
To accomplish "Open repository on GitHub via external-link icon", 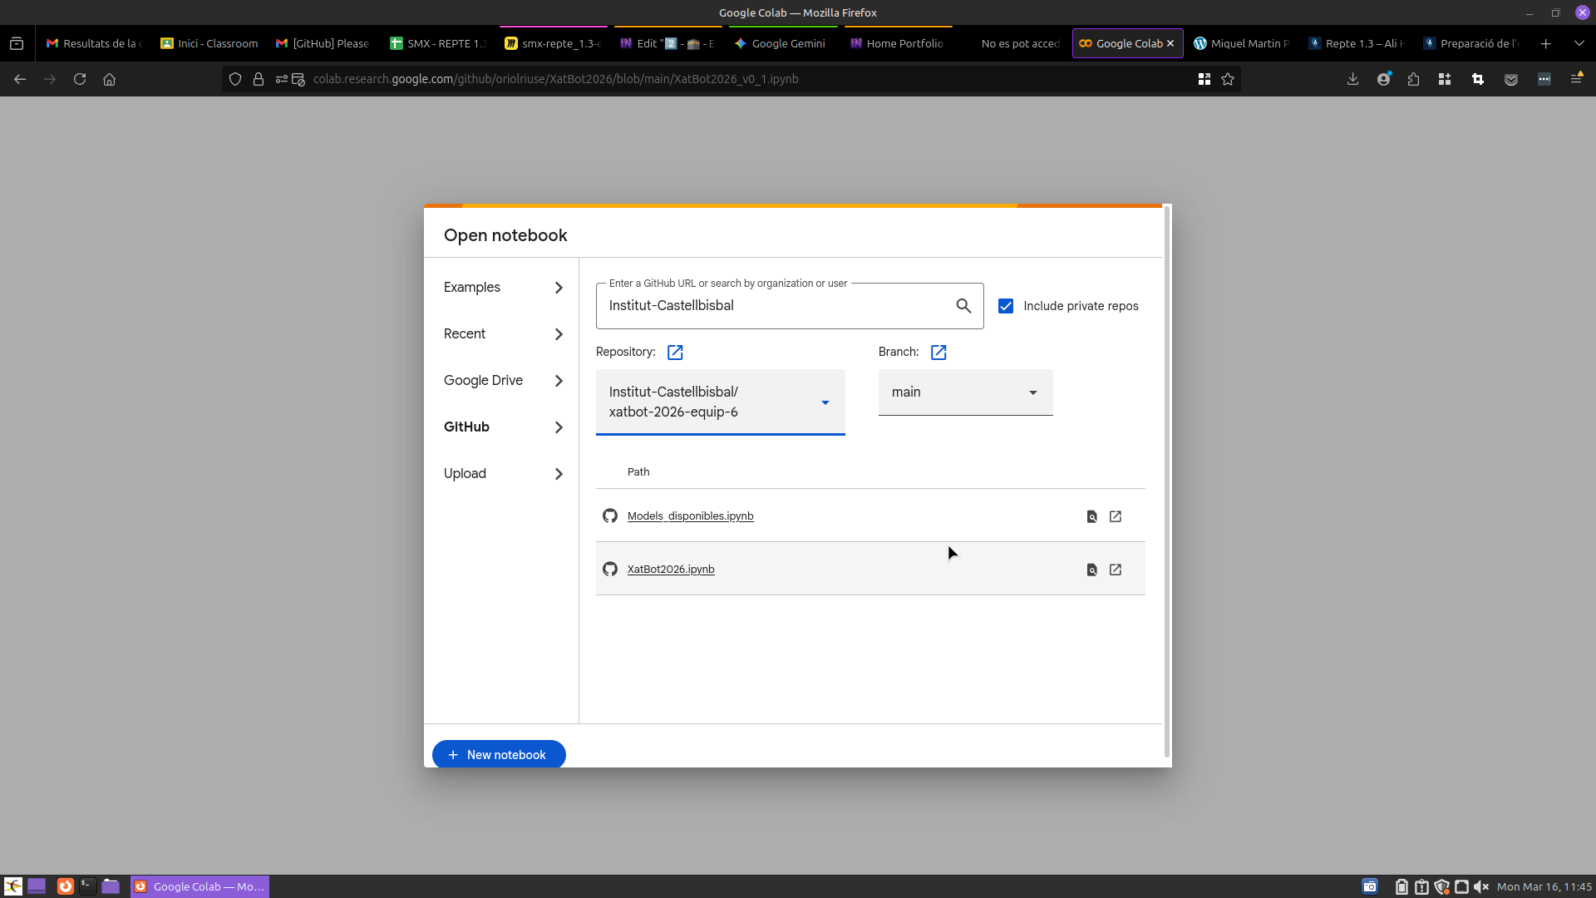I will (675, 353).
